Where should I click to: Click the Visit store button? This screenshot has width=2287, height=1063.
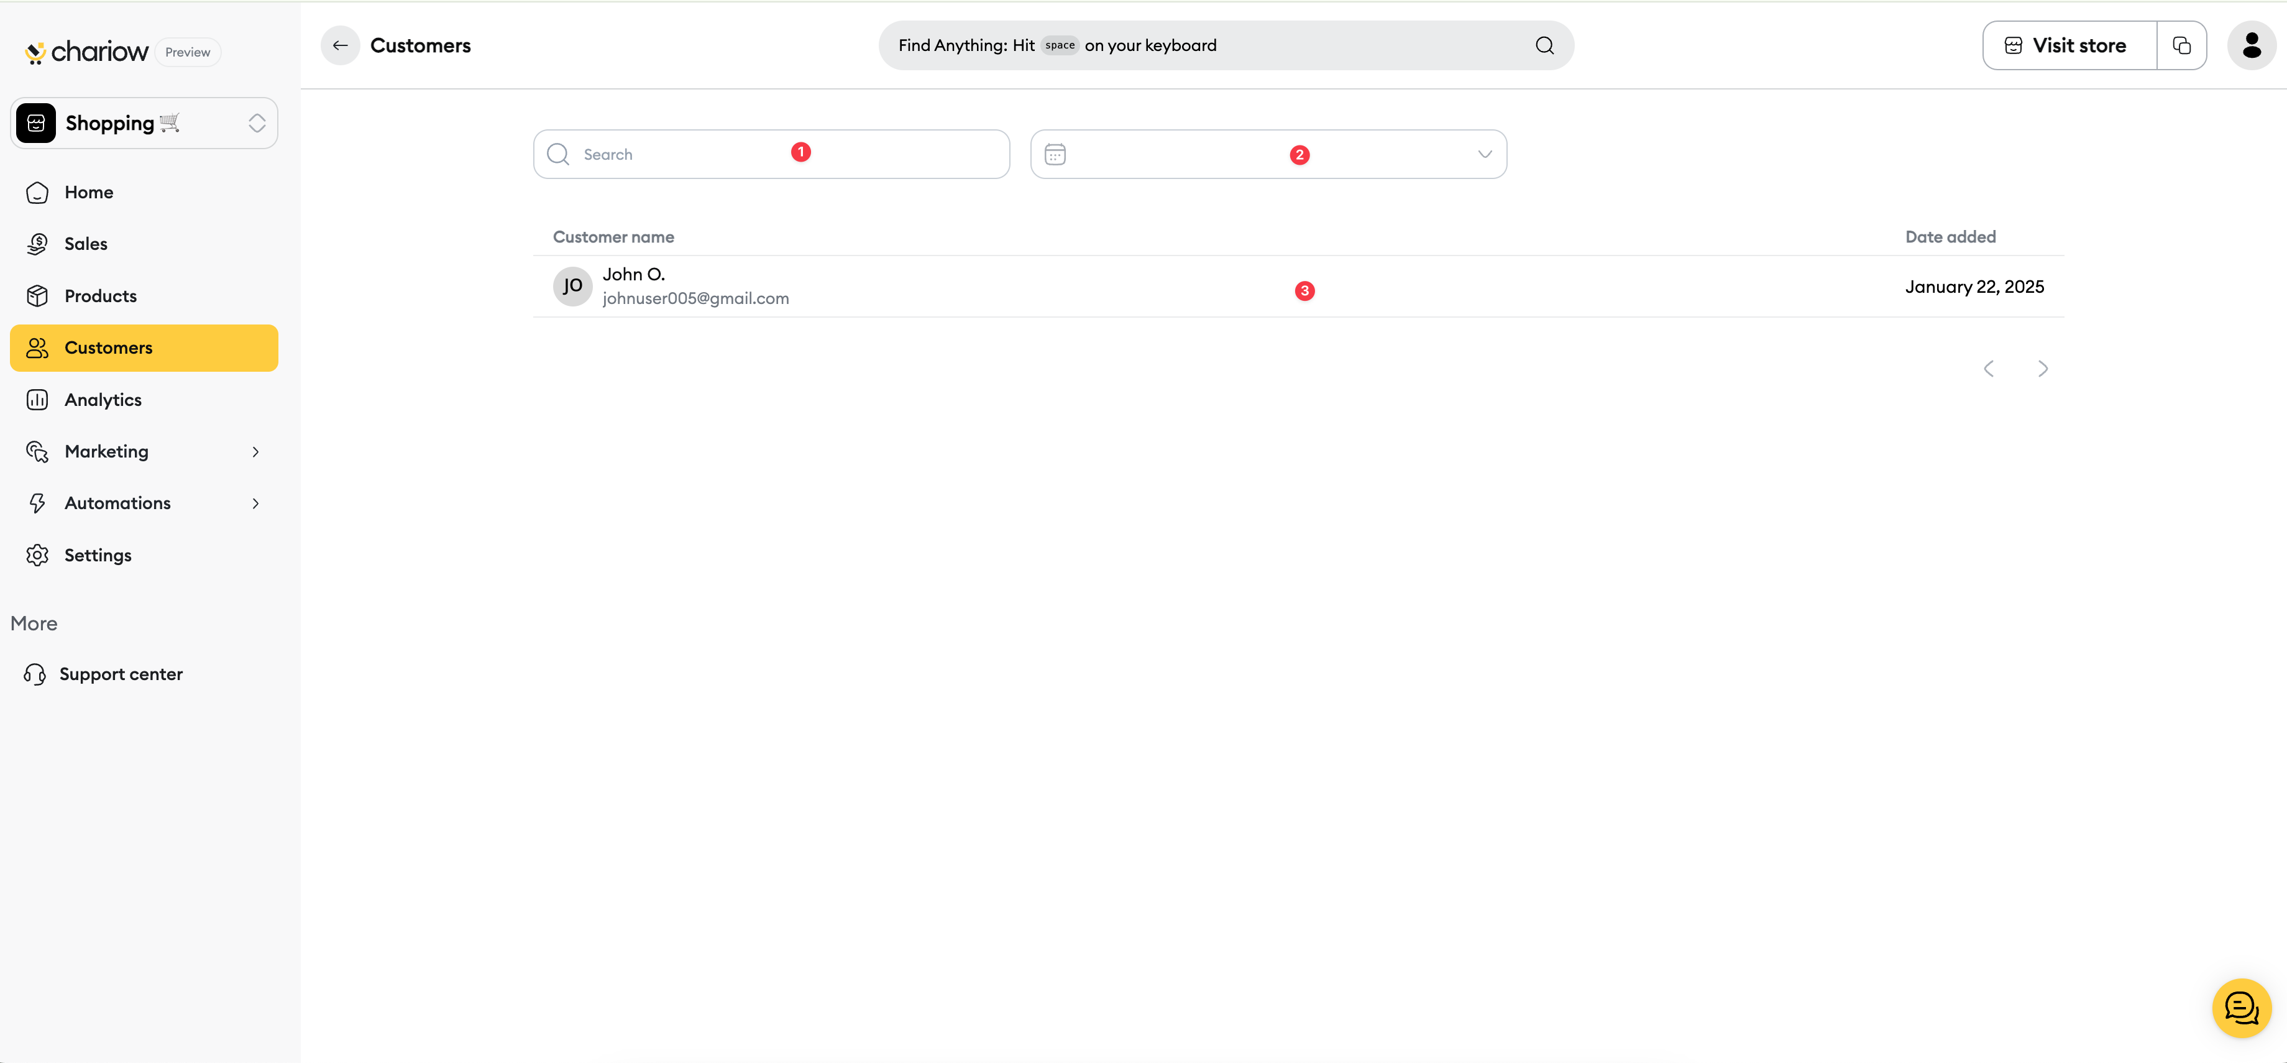click(x=2069, y=45)
